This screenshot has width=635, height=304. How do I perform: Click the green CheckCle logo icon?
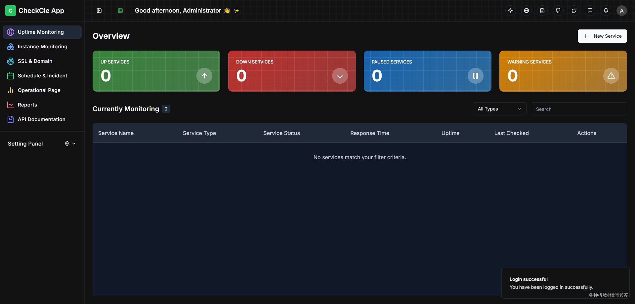click(11, 11)
